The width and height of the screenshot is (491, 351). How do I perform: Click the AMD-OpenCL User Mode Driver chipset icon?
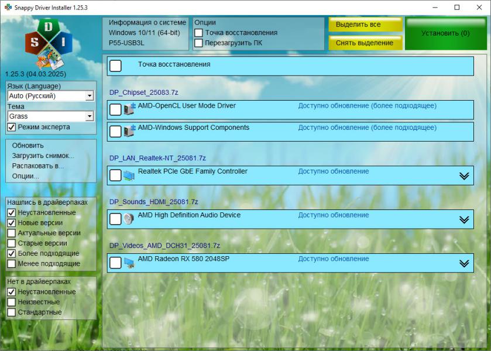129,109
